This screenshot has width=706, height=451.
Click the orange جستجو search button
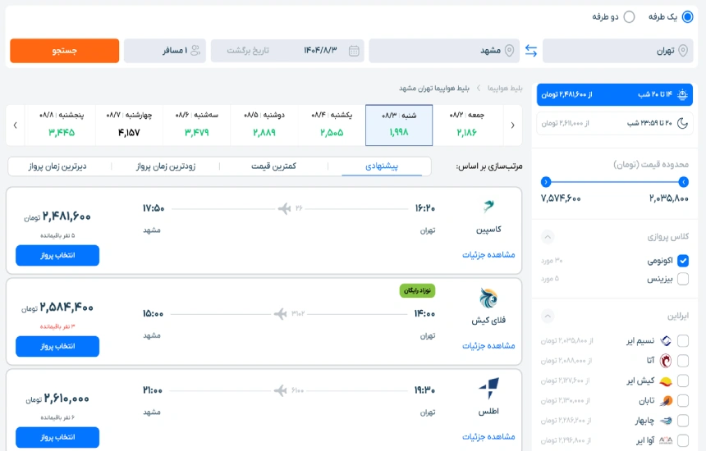[x=64, y=50]
